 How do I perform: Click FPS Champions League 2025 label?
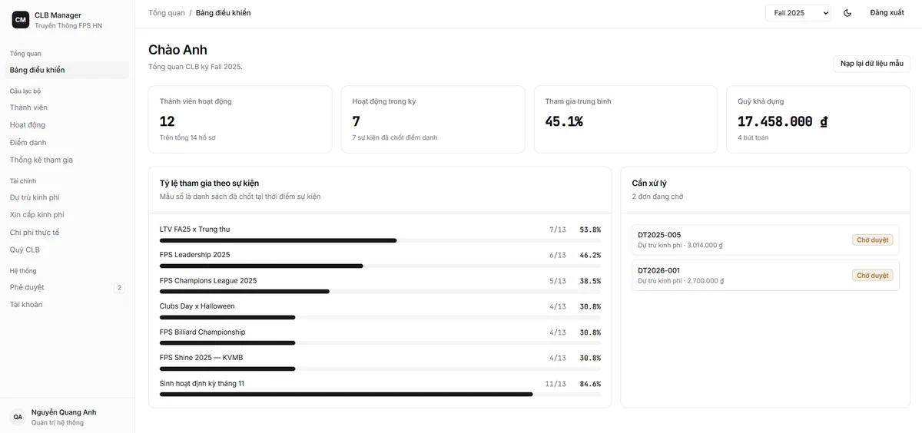pyautogui.click(x=208, y=281)
